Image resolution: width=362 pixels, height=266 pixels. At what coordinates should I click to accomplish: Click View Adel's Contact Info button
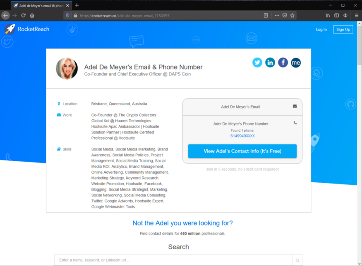242,151
